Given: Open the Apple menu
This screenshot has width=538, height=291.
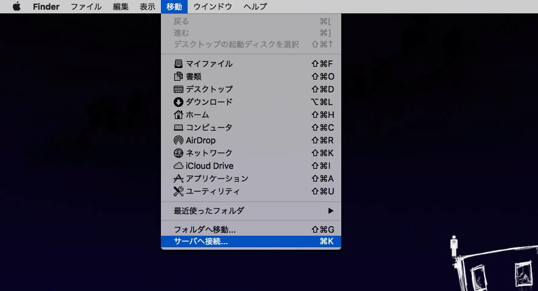Looking at the screenshot, I should tap(16, 7).
